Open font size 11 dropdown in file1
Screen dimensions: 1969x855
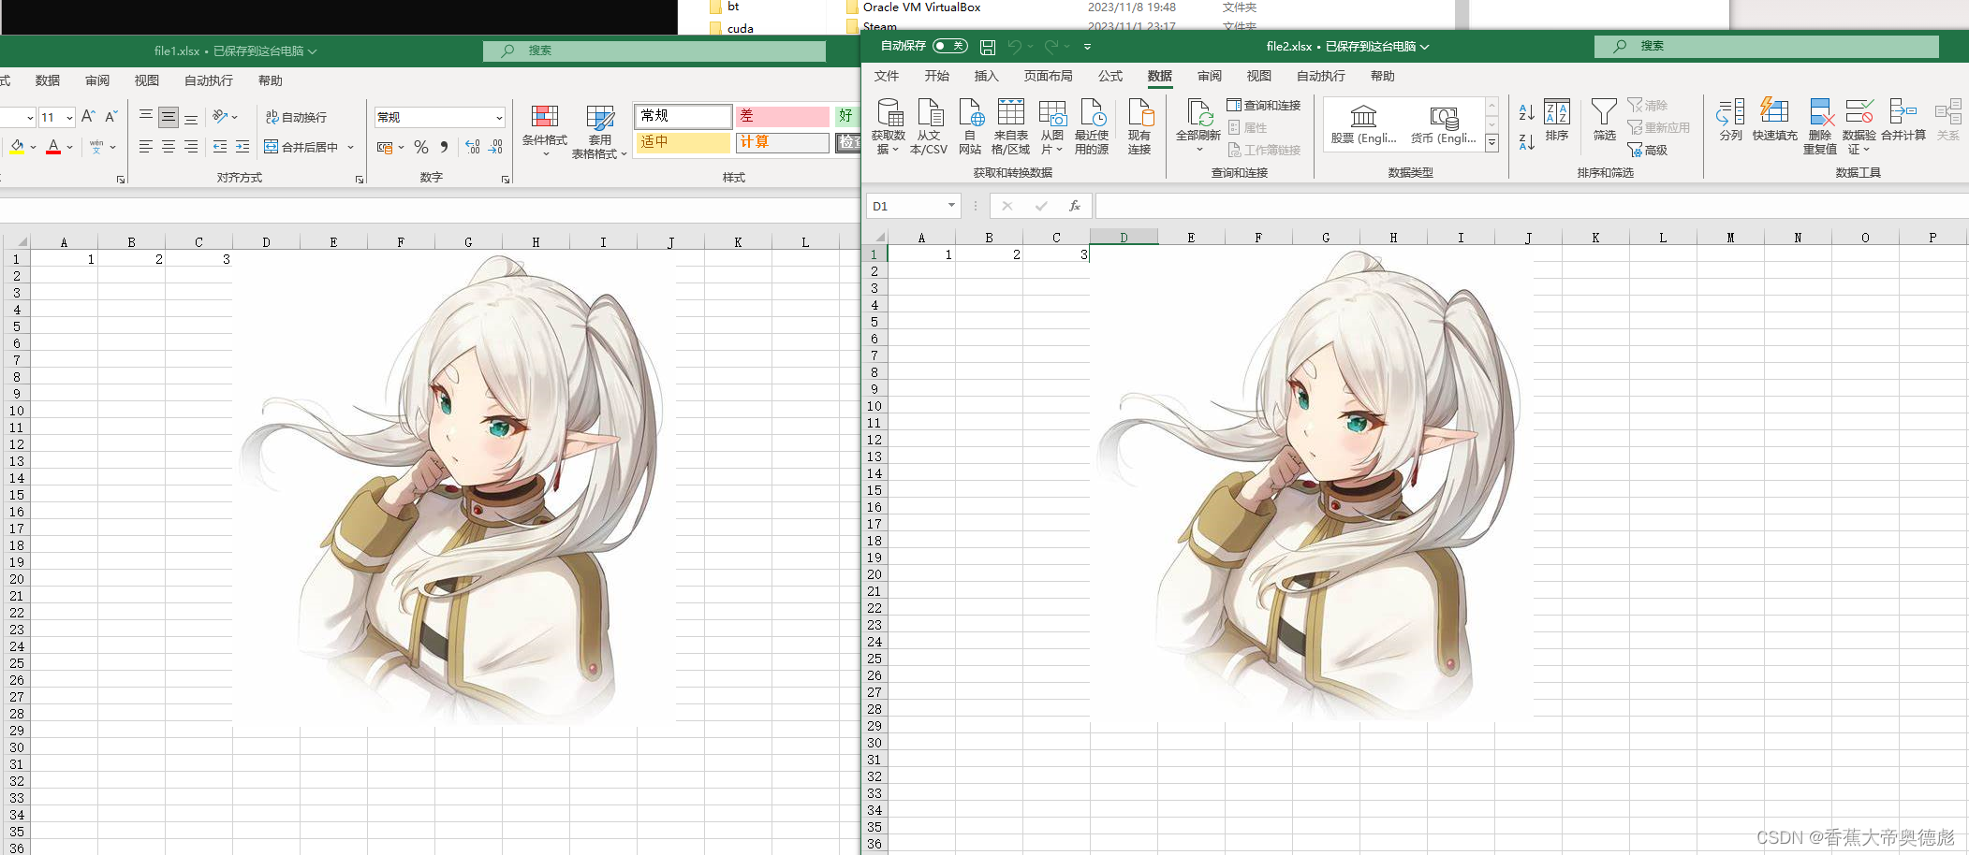[x=69, y=118]
